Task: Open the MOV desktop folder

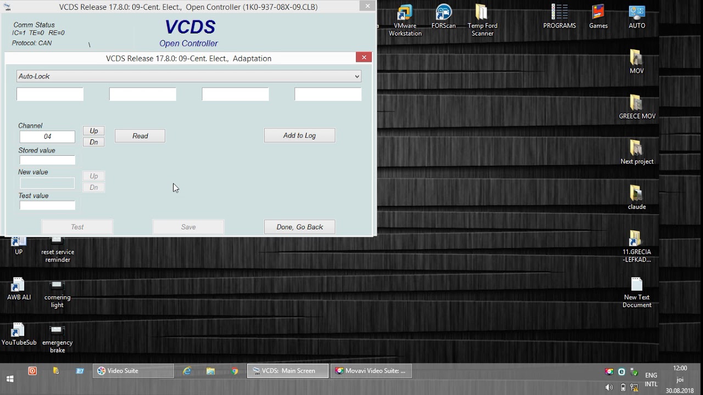Action: [x=637, y=61]
